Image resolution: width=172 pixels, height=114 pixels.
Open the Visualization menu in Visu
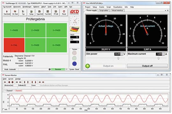coord(118,7)
